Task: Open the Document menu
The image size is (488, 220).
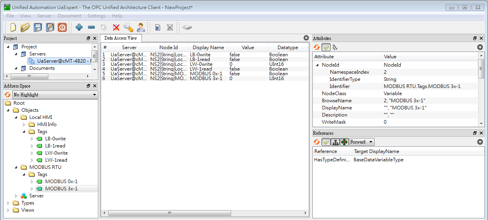Action: (x=69, y=16)
